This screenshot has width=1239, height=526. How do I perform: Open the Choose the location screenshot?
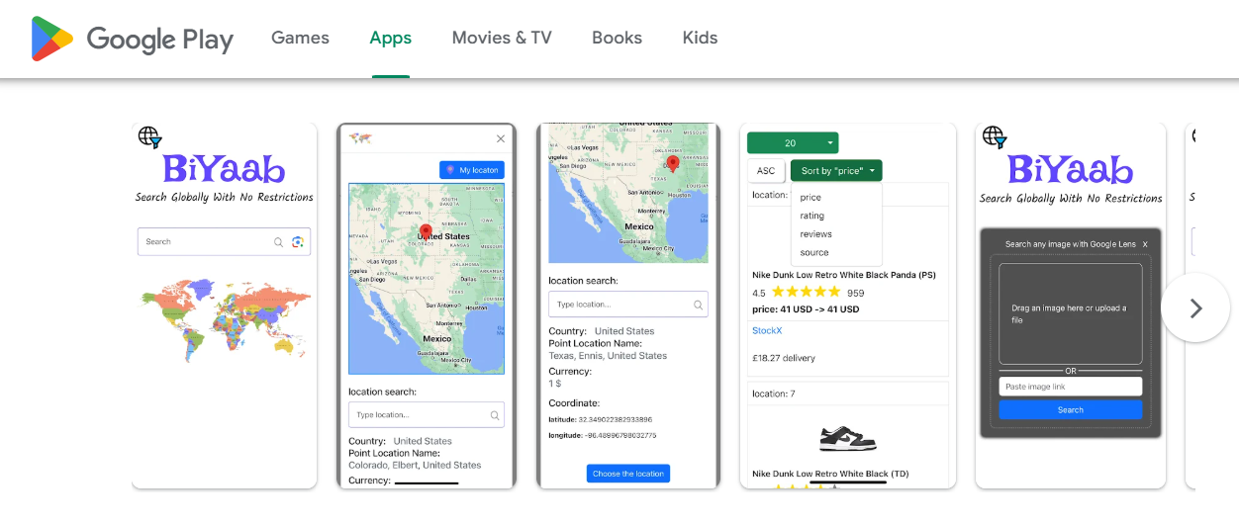coord(628,306)
